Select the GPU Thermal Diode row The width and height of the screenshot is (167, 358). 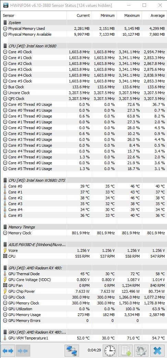pyautogui.click(x=83, y=274)
